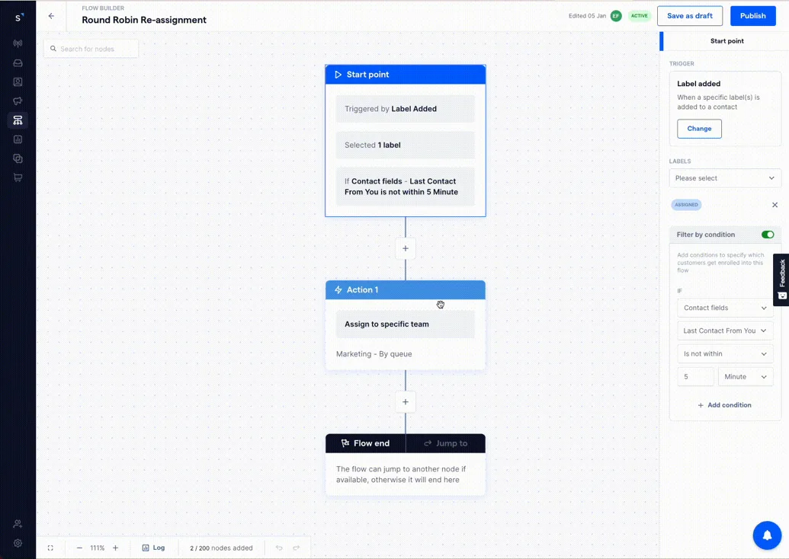This screenshot has width=789, height=559.
Task: Click the 'Assign to specific team' action block
Action: pyautogui.click(x=406, y=324)
